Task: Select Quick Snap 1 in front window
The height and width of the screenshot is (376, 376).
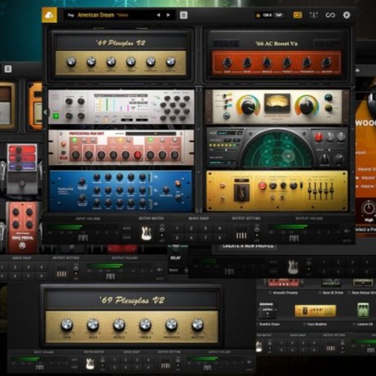Action: coord(177,228)
